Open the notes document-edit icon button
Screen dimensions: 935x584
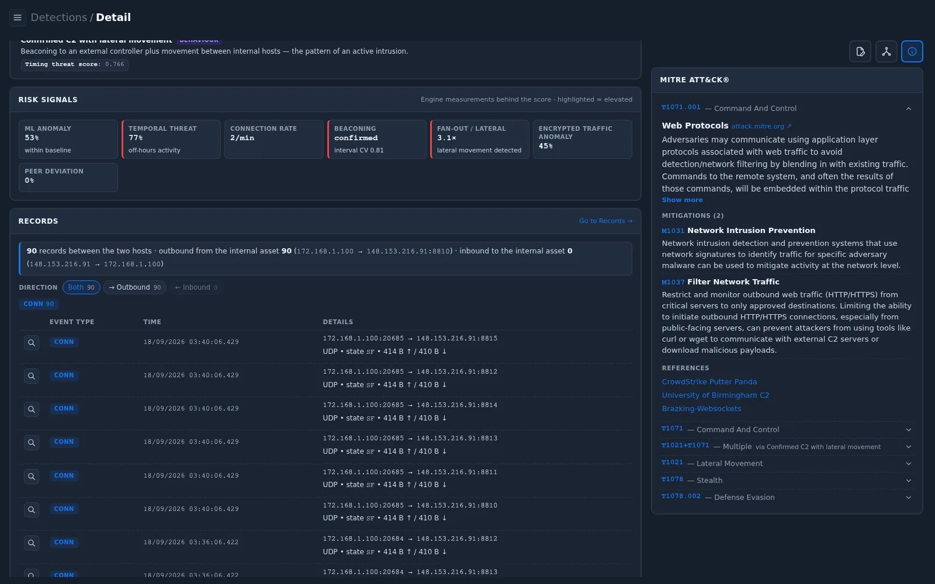coord(860,51)
